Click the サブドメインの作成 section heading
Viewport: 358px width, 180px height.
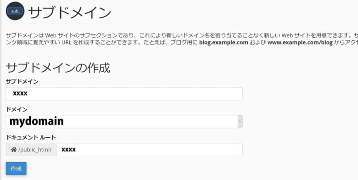tap(58, 68)
